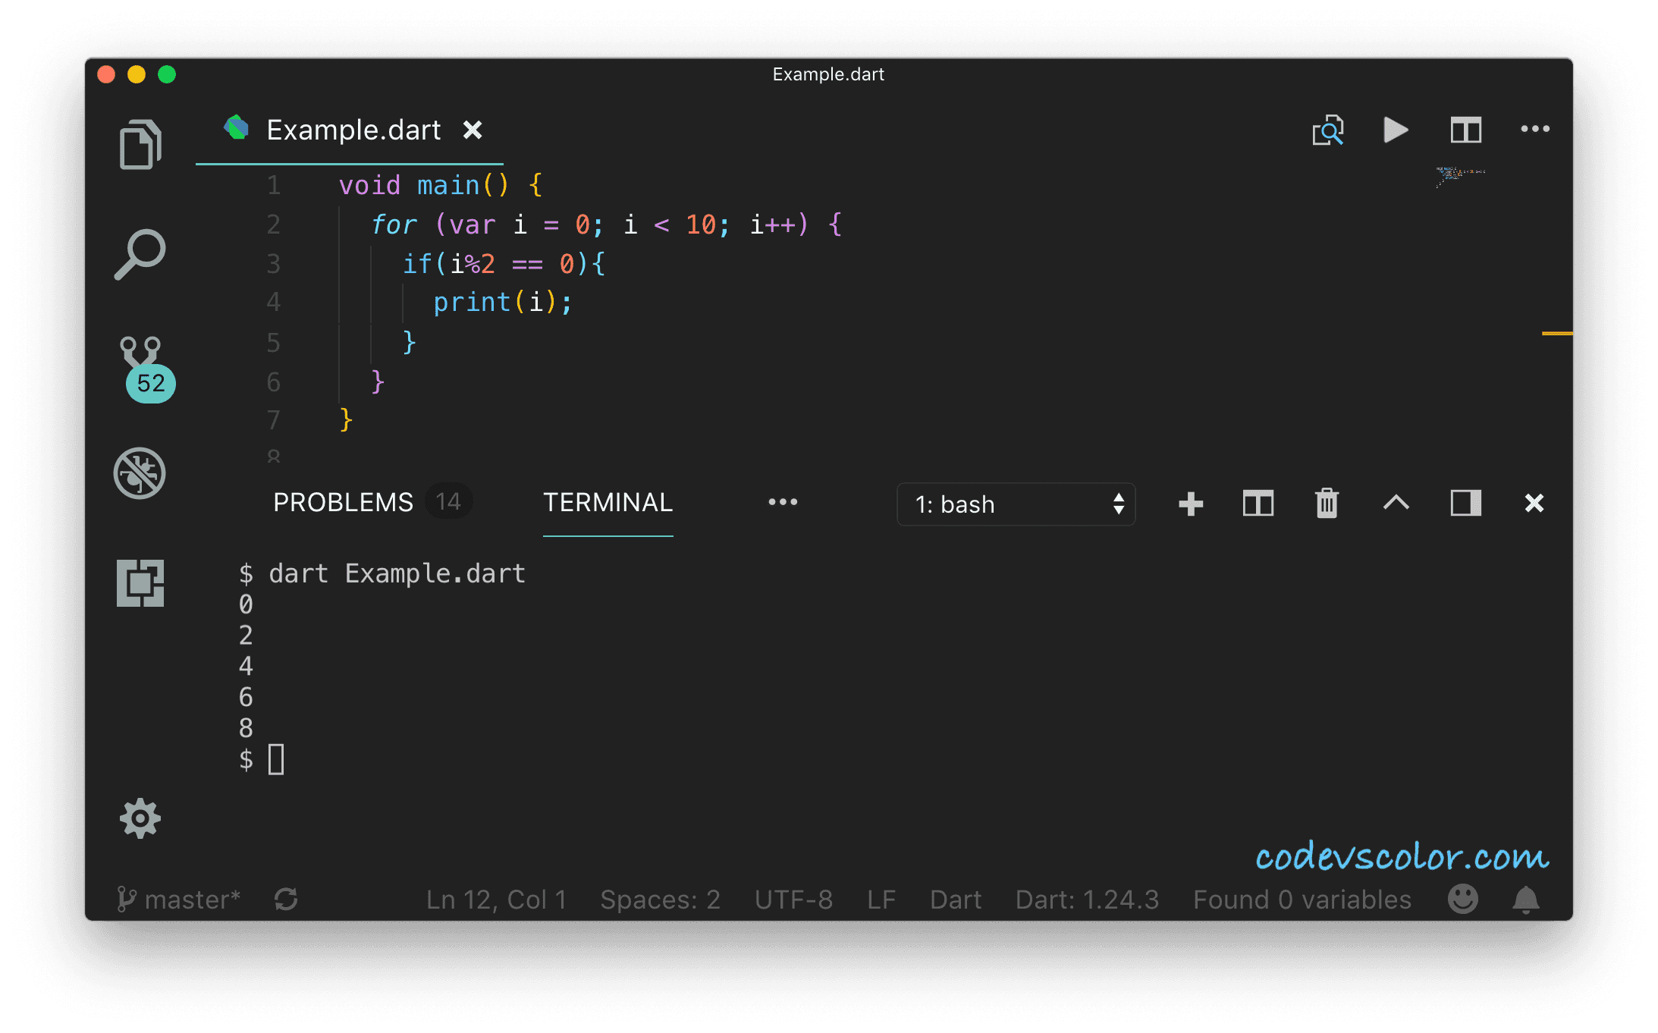Open the Debug view icon

point(140,473)
